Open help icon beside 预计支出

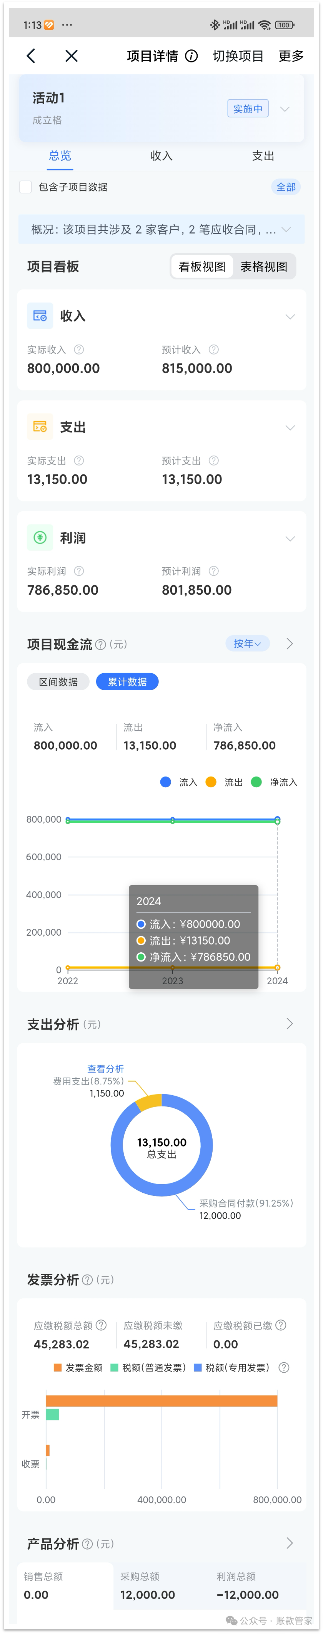click(214, 461)
